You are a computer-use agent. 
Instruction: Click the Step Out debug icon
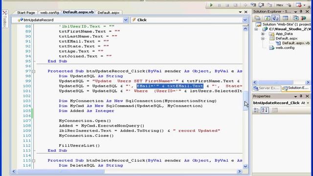[269, 5]
